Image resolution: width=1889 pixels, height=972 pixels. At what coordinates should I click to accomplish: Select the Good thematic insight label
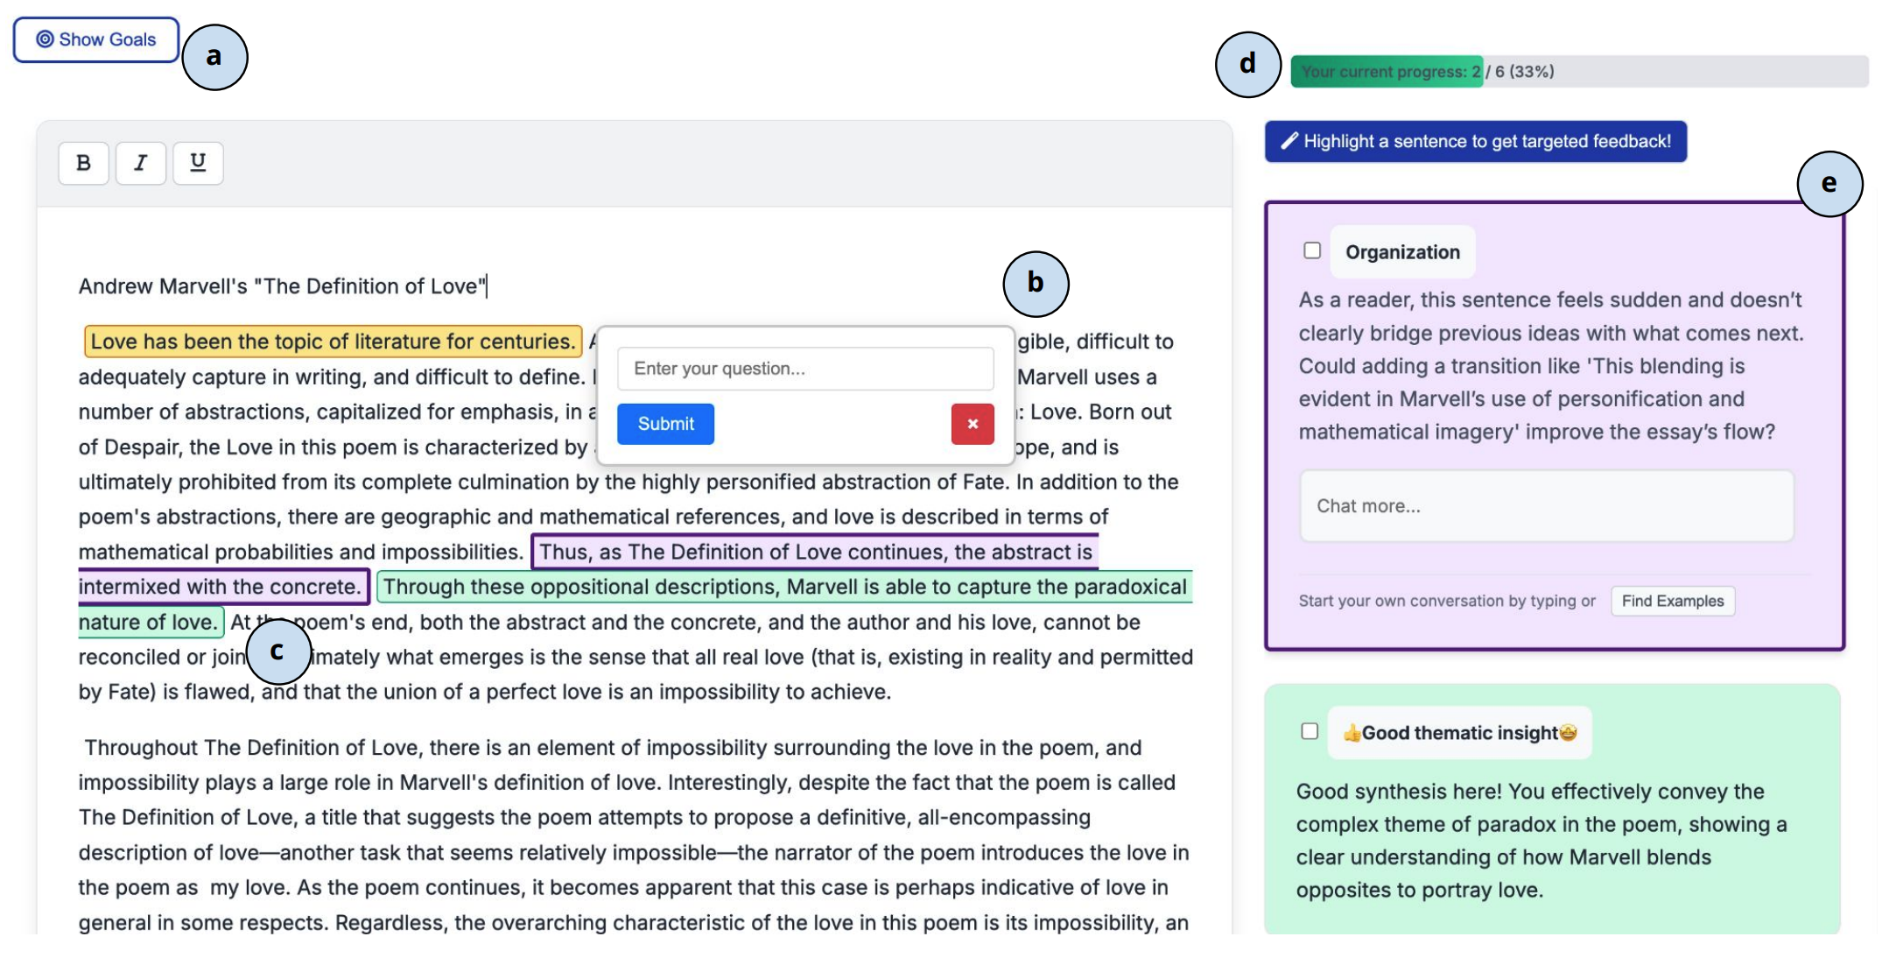click(1462, 732)
